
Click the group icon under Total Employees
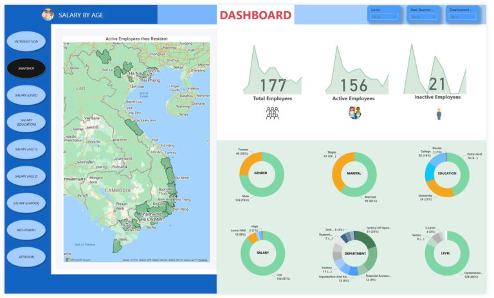(x=272, y=113)
